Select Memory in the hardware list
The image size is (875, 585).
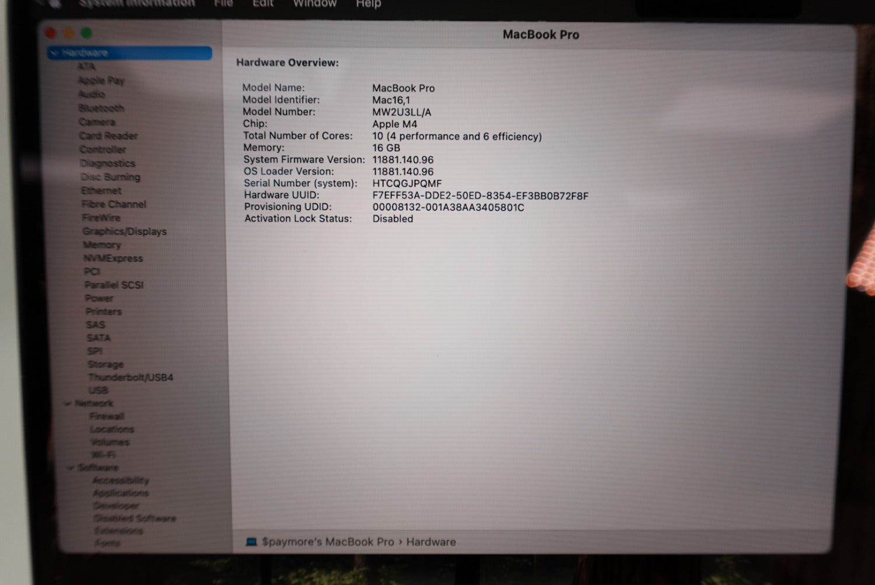[102, 245]
